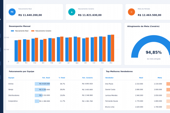This screenshot has height=113, width=170.
Task: Click the R$ 3.350.000 data bar cell
Action: (42, 90)
